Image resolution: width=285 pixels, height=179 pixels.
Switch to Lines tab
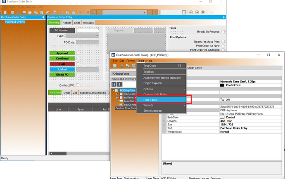tap(77, 23)
